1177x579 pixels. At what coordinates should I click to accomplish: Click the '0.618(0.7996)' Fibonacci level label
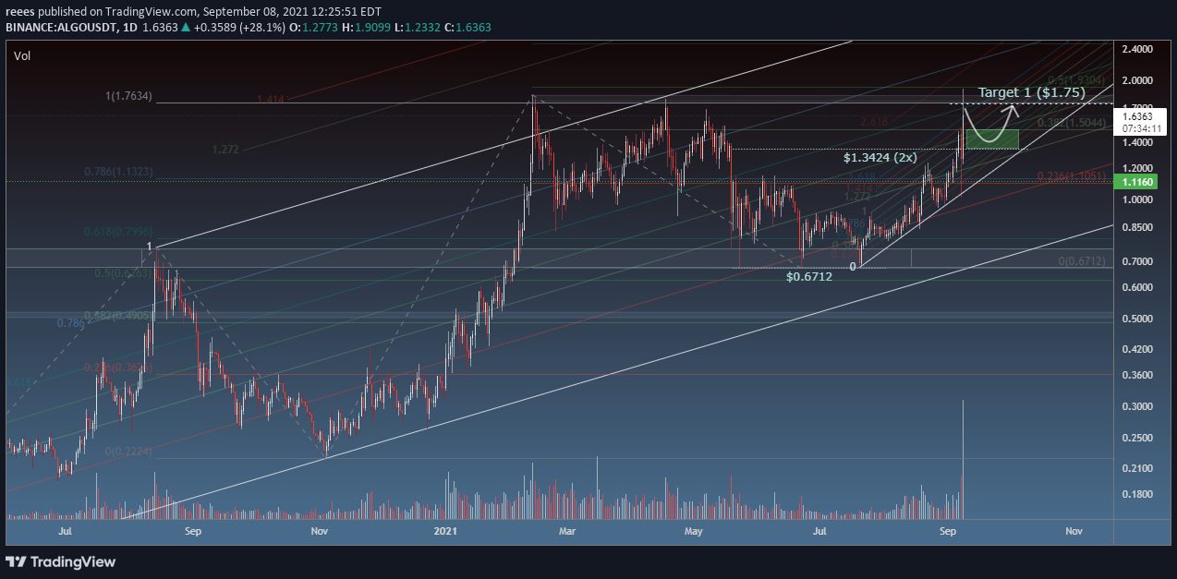(119, 232)
